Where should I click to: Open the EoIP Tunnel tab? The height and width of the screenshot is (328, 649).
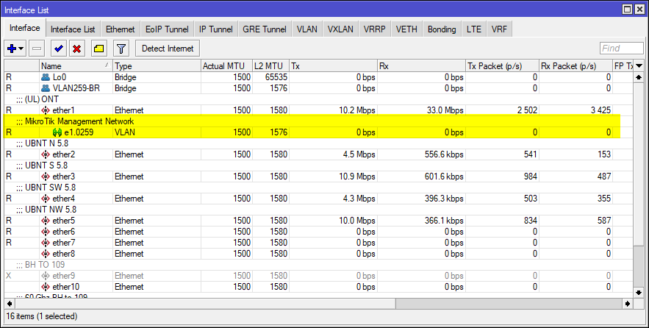point(167,29)
